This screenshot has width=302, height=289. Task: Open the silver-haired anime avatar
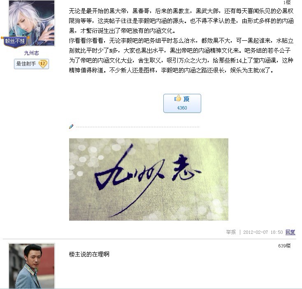[x=32, y=23]
